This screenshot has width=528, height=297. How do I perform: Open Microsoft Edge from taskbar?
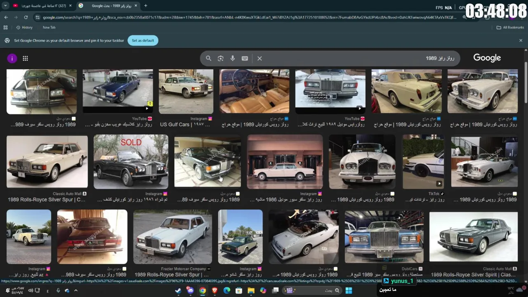pyautogui.click(x=226, y=290)
